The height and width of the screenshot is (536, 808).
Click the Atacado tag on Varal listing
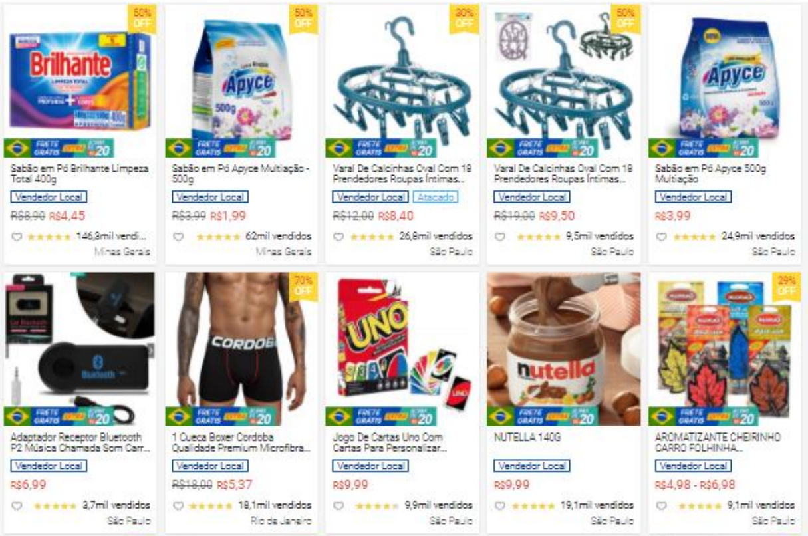[x=436, y=197]
